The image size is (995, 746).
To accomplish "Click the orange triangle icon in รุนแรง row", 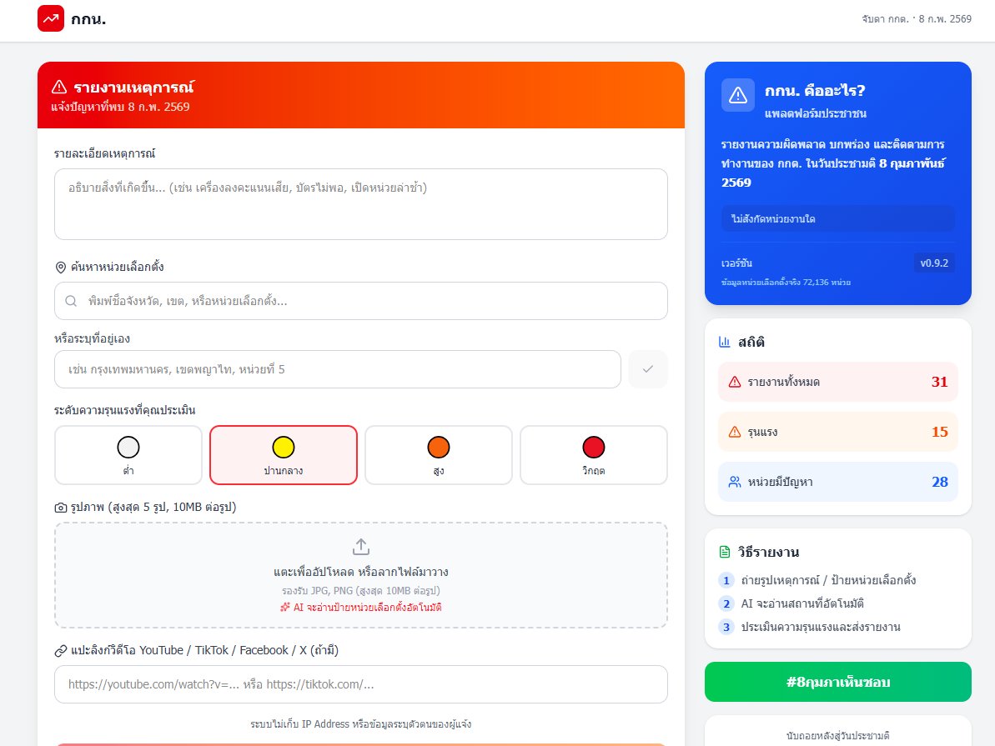I will (x=735, y=432).
